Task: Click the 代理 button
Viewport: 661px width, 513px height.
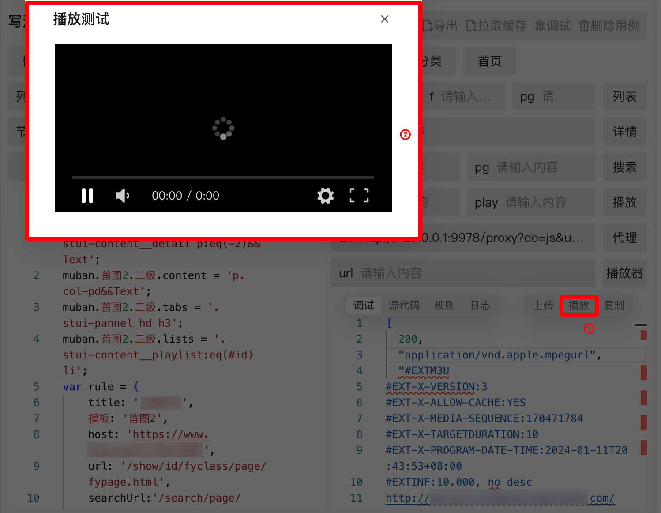Action: point(625,238)
